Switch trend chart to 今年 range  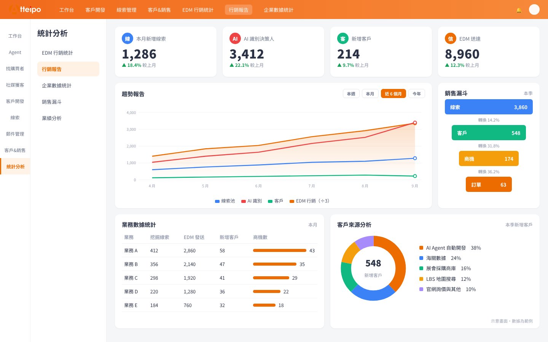[x=417, y=94]
